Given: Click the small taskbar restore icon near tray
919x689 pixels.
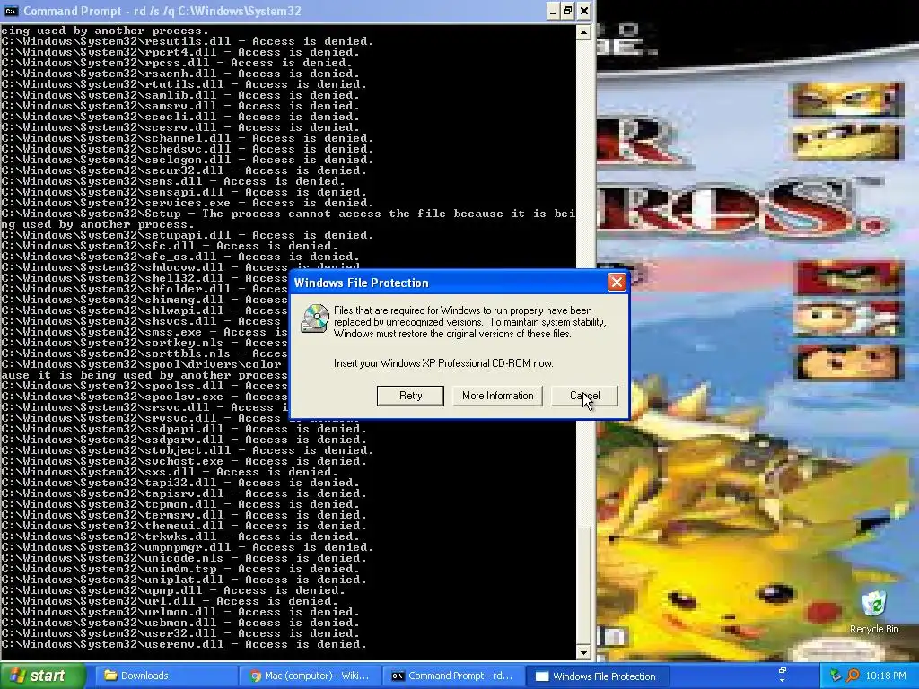Looking at the screenshot, I should pyautogui.click(x=782, y=671).
